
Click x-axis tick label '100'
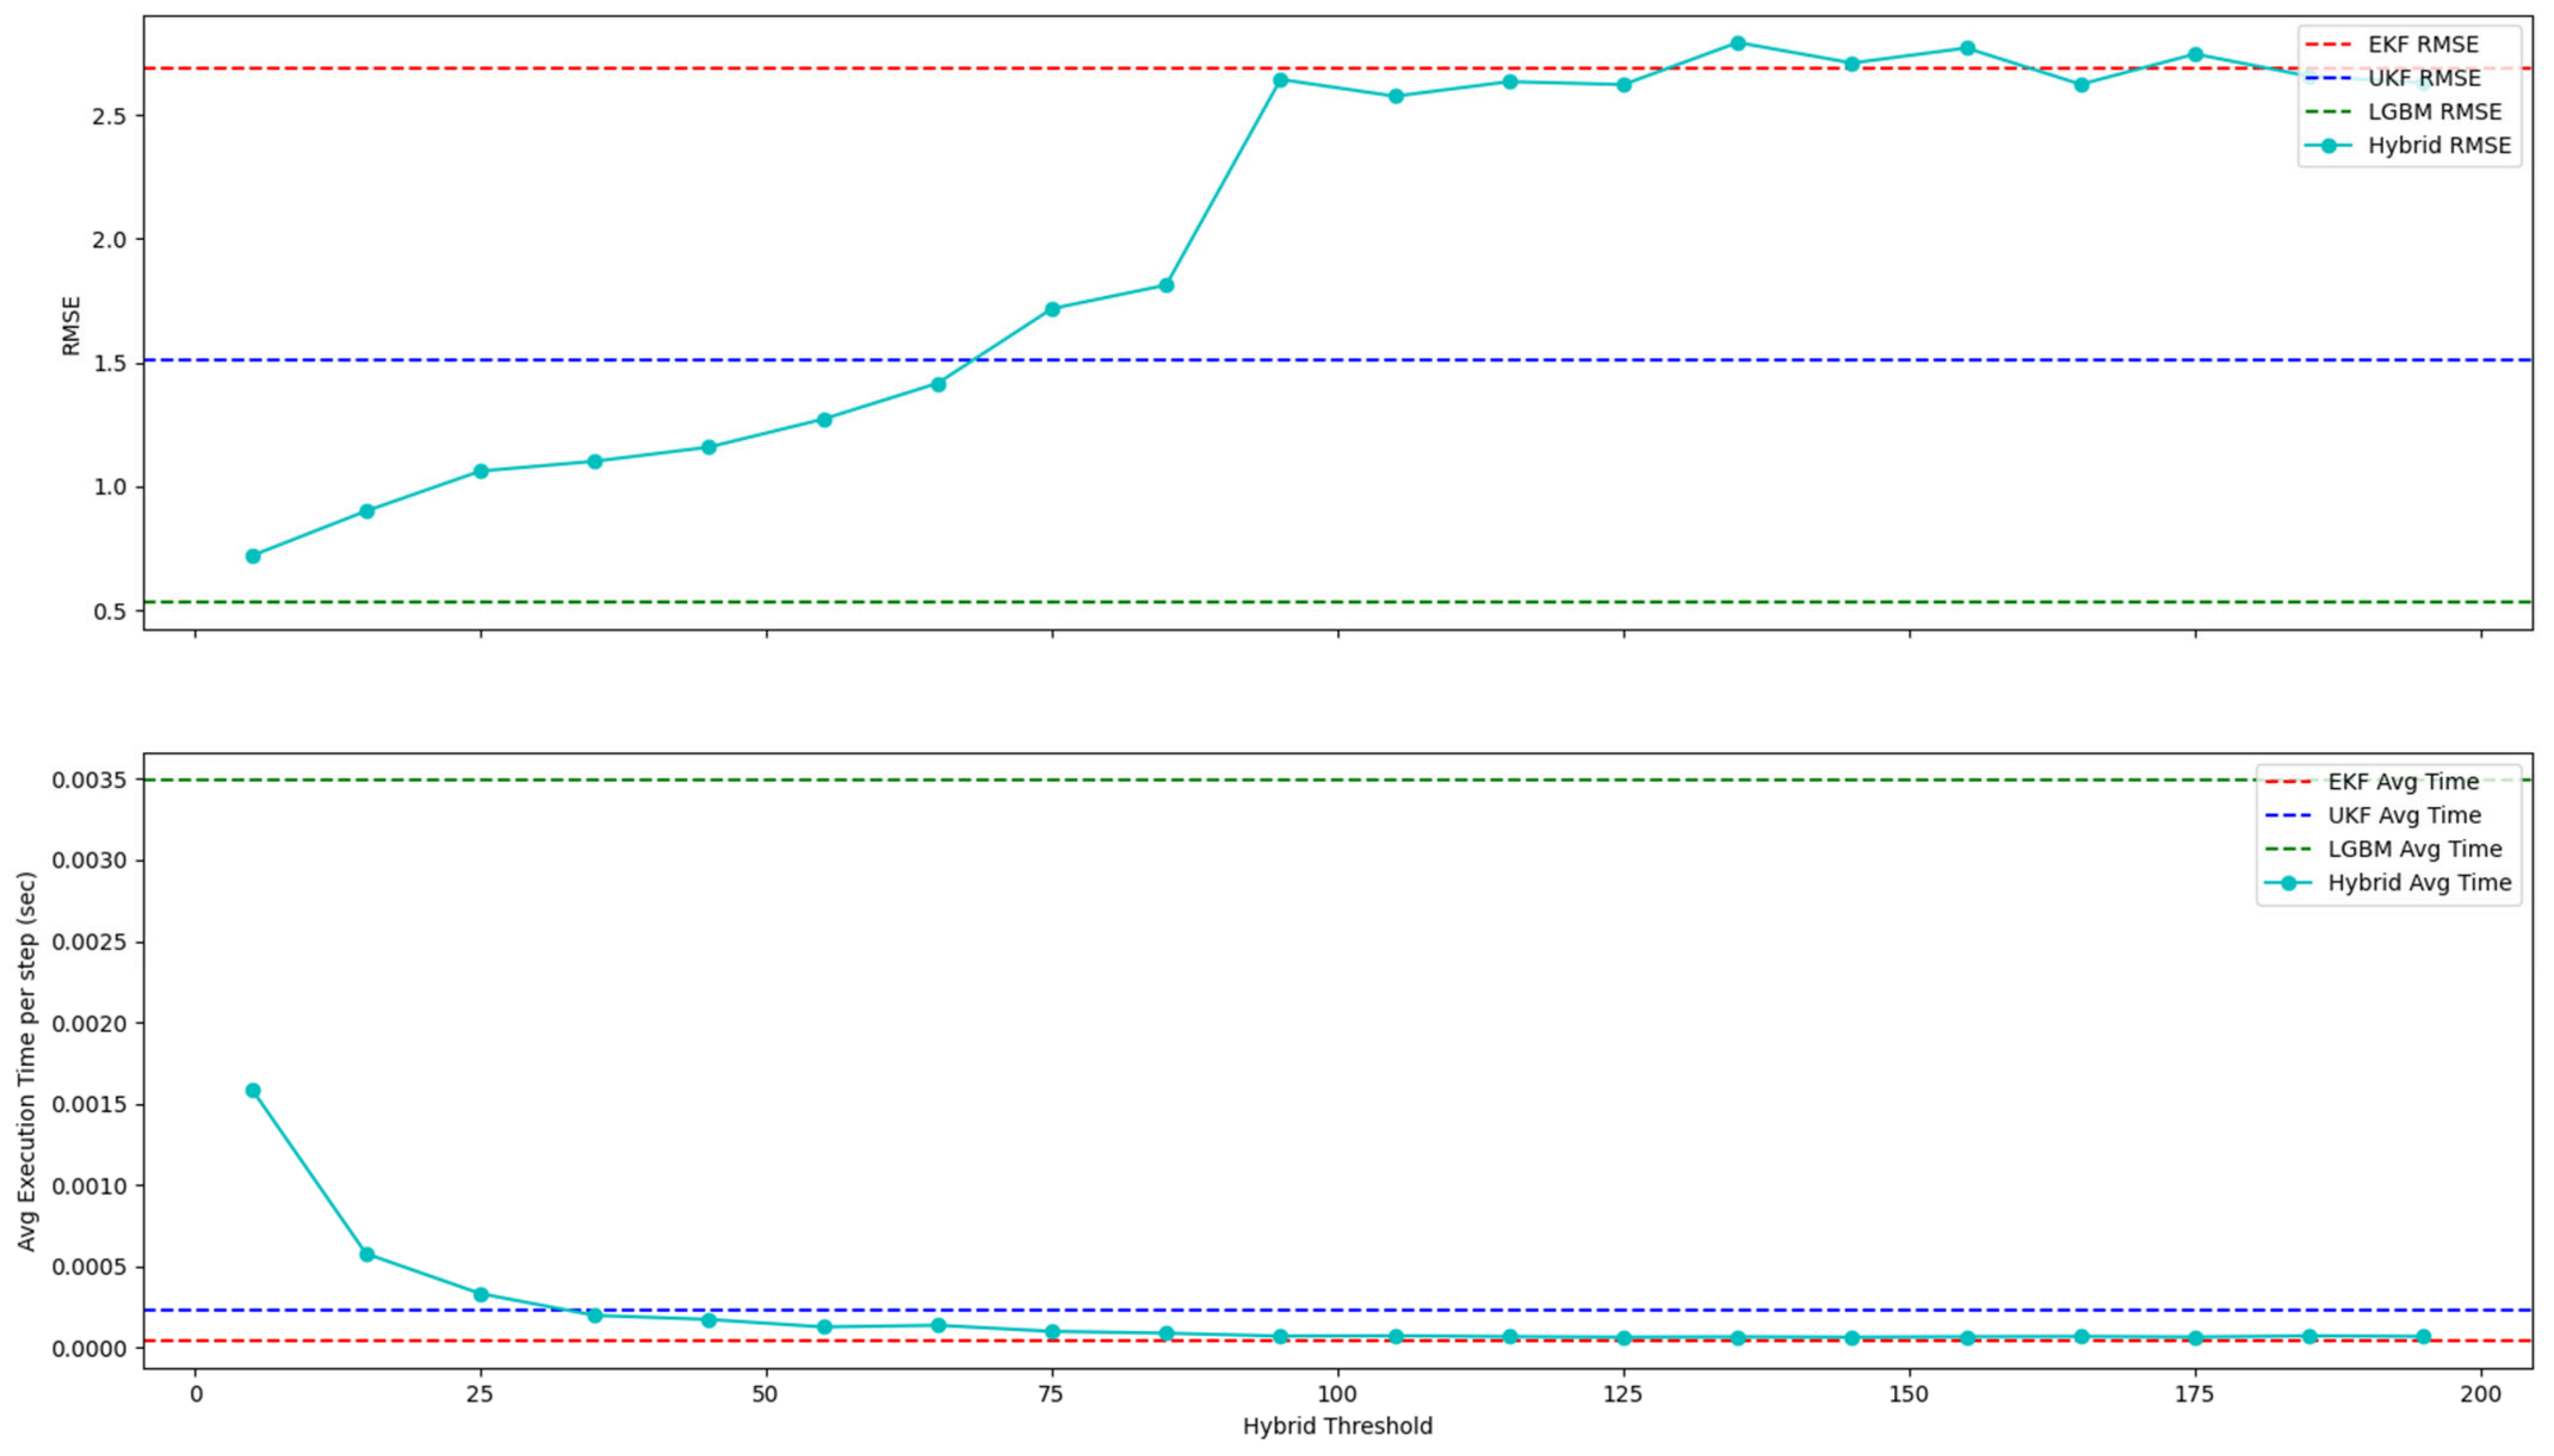coord(1337,1394)
